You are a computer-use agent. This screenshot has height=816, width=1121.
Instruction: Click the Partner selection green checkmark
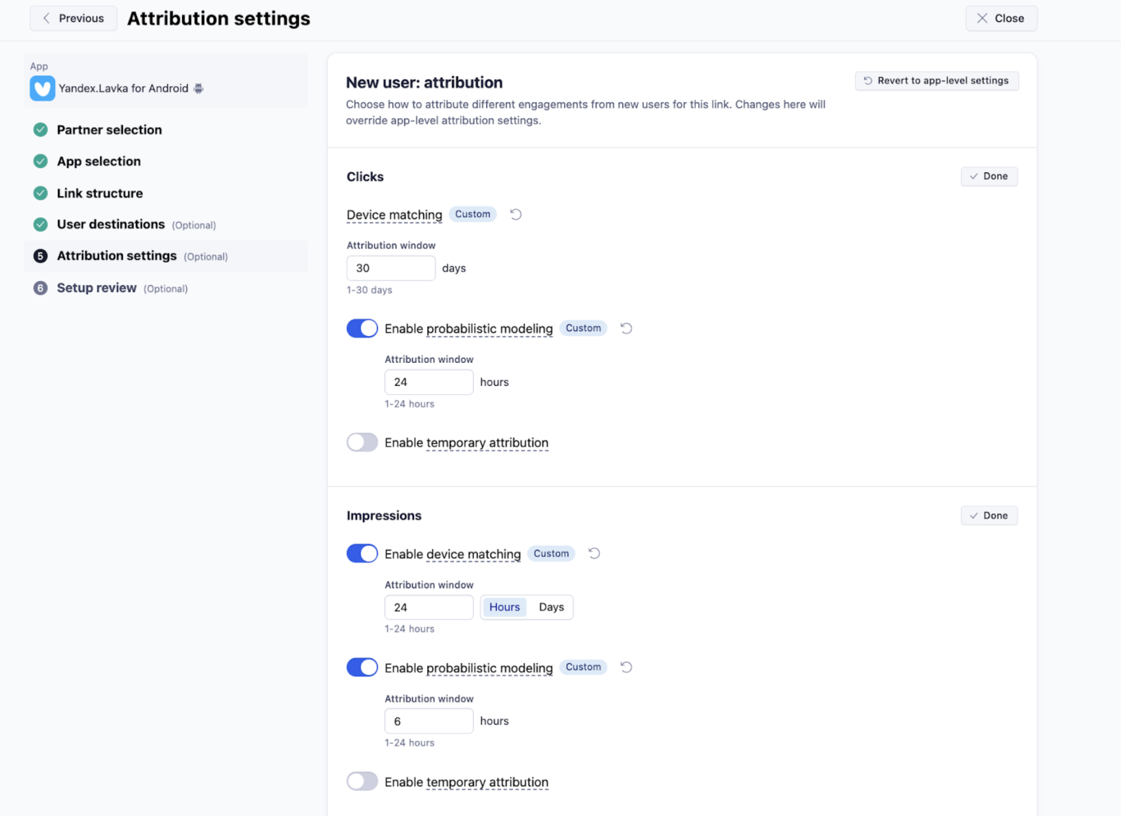pos(41,130)
